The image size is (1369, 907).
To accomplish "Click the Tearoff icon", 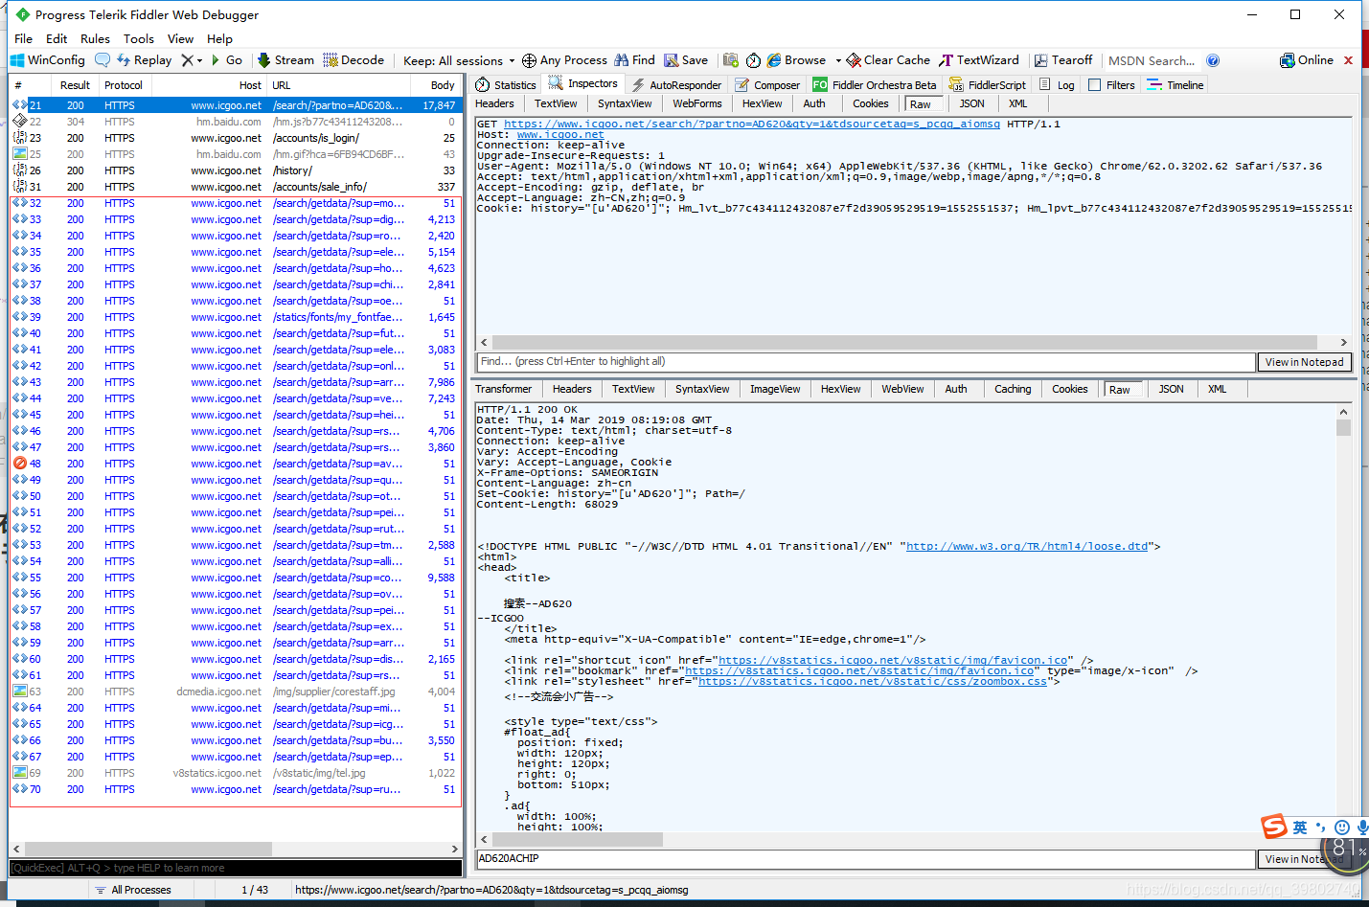I will [1040, 60].
